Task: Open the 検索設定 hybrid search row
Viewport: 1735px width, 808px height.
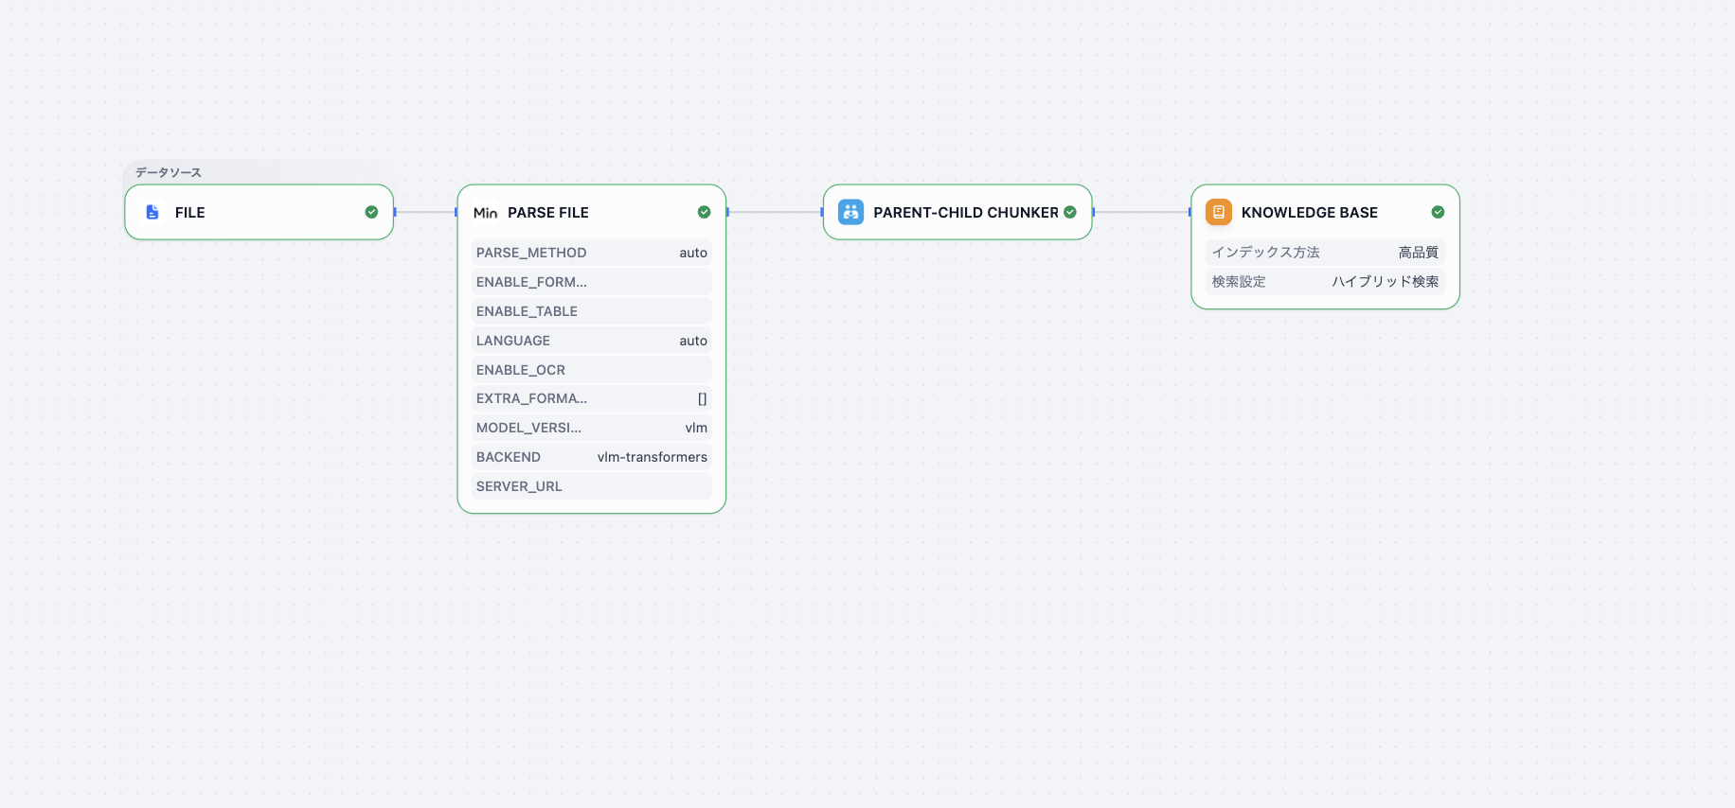Action: (1324, 282)
